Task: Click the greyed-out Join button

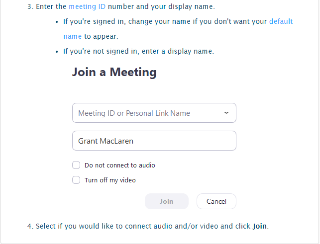Action: click(x=167, y=201)
